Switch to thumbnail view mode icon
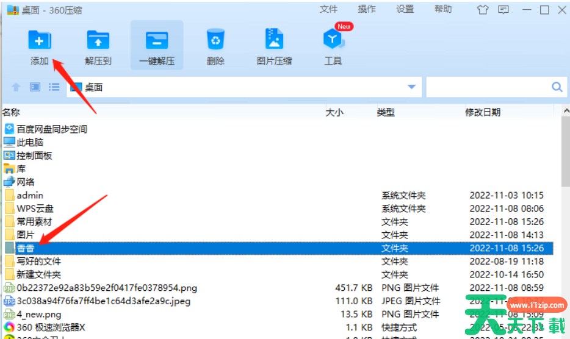The image size is (570, 339). click(35, 87)
